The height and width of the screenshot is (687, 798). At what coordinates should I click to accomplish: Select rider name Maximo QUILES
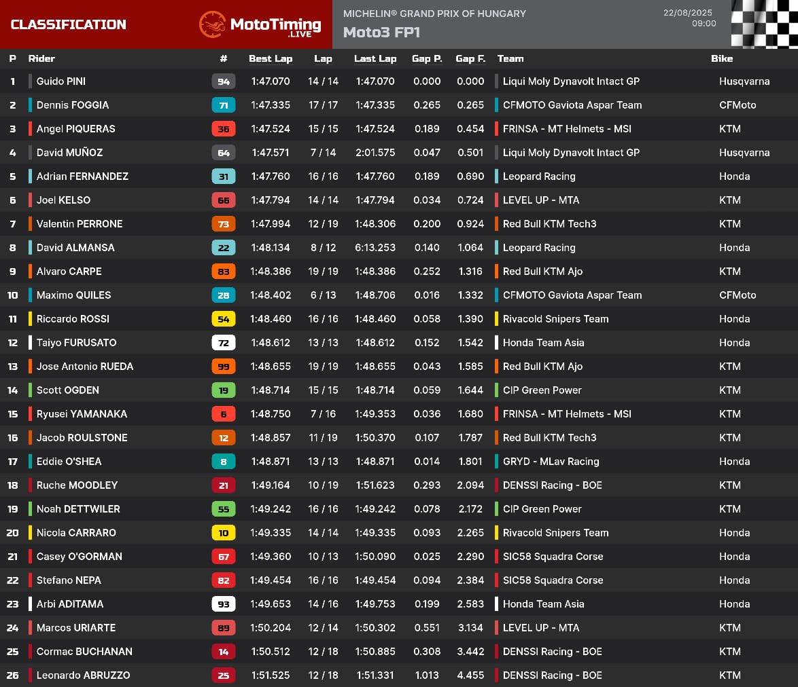pyautogui.click(x=74, y=295)
